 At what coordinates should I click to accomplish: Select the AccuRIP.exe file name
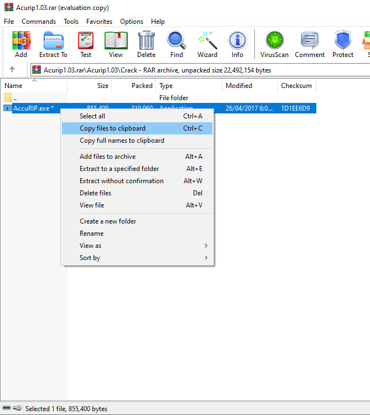(34, 108)
